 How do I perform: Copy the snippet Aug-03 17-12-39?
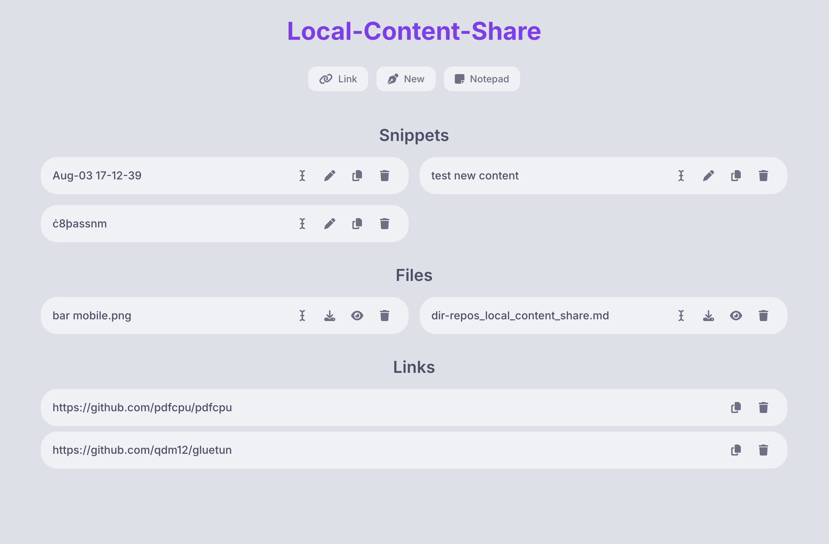(357, 176)
